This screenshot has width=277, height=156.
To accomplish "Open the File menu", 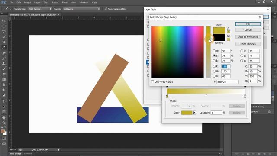I will tap(11, 3).
